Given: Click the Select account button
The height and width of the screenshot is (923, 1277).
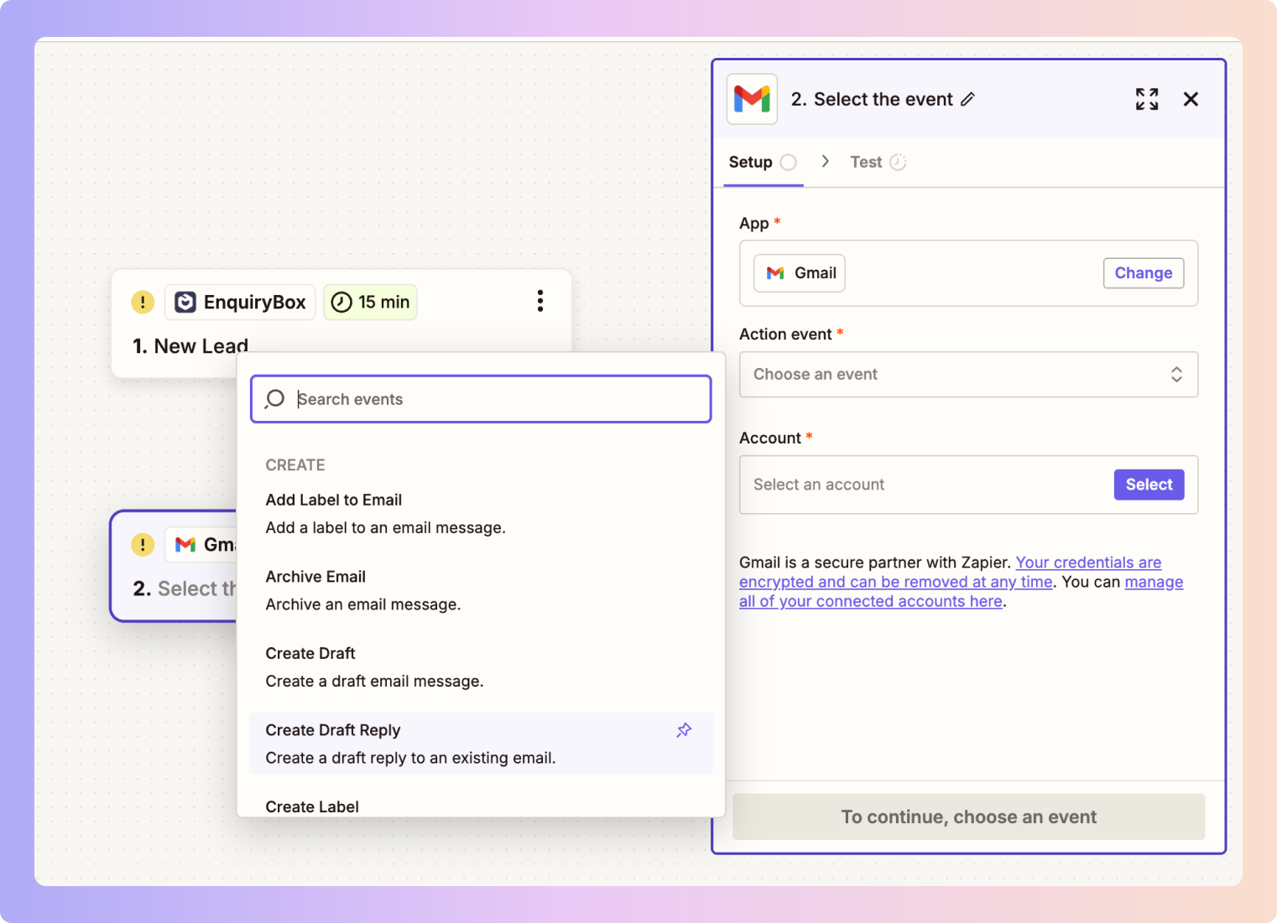Looking at the screenshot, I should 1149,485.
